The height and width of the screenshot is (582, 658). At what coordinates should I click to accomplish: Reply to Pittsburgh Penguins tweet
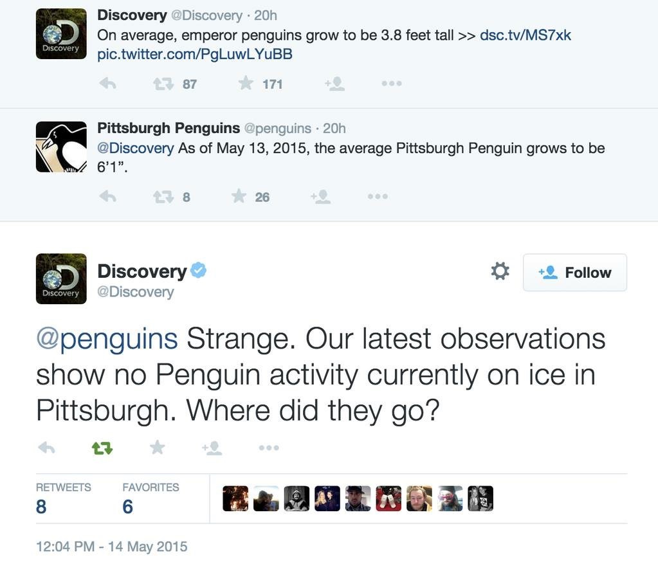108,197
